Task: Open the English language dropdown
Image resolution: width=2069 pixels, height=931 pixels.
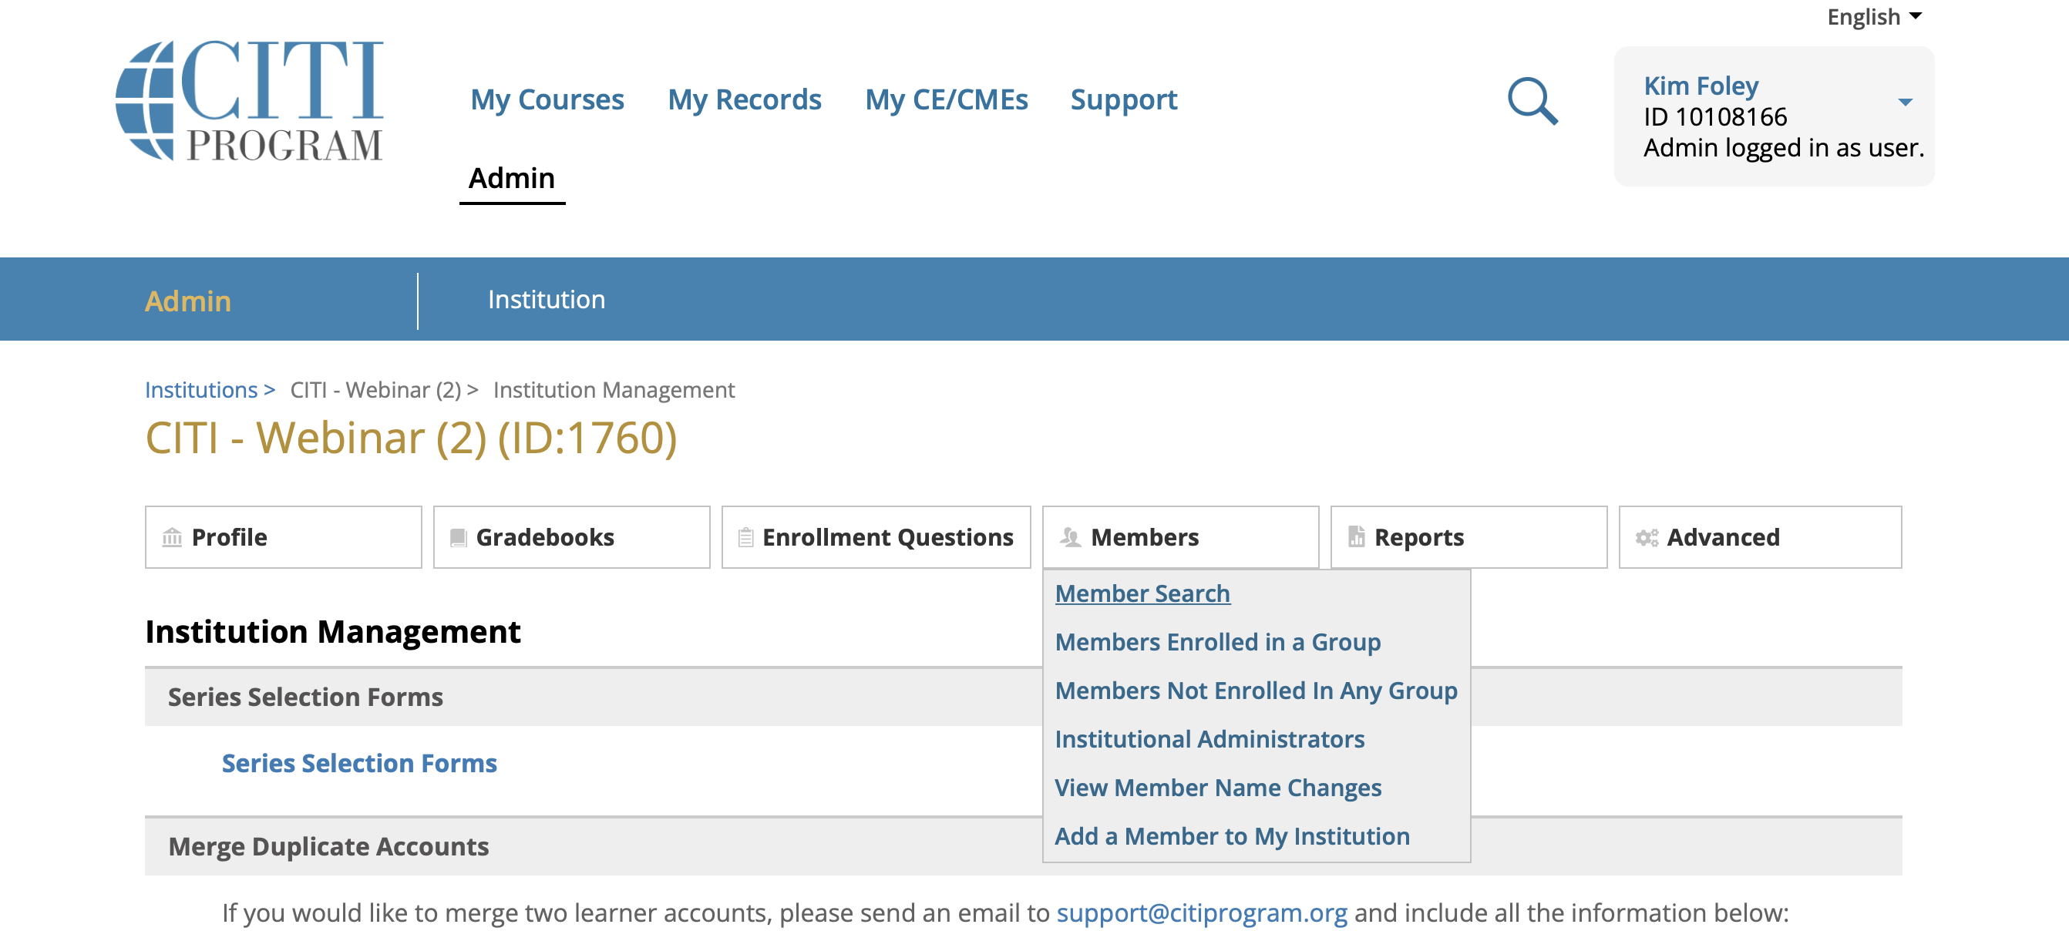Action: click(x=1874, y=17)
